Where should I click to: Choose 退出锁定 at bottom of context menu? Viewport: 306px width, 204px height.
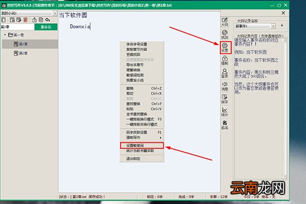coord(142,159)
